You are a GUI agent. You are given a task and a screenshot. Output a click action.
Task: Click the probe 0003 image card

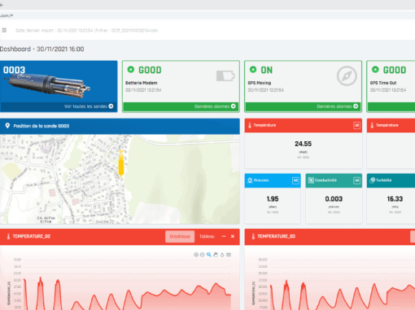59,86
